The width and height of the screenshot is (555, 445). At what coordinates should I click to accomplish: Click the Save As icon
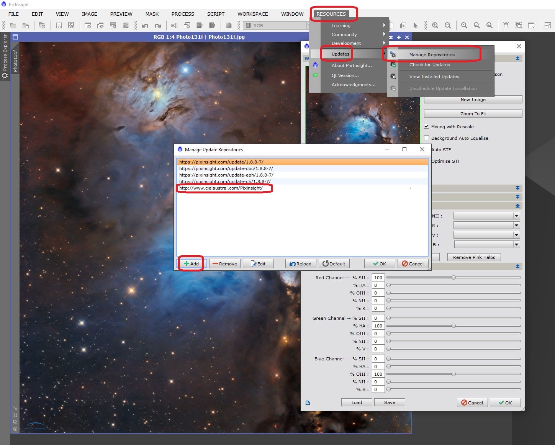click(x=71, y=26)
